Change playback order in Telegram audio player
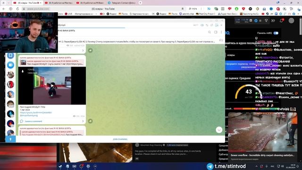 click(x=207, y=25)
